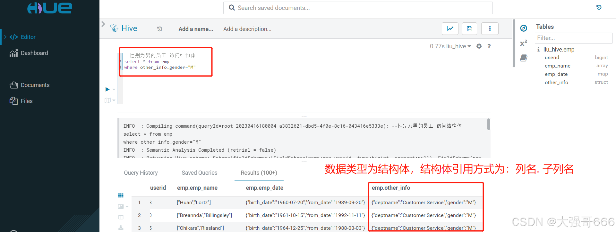Open the execute options dropdown arrow

point(114,90)
